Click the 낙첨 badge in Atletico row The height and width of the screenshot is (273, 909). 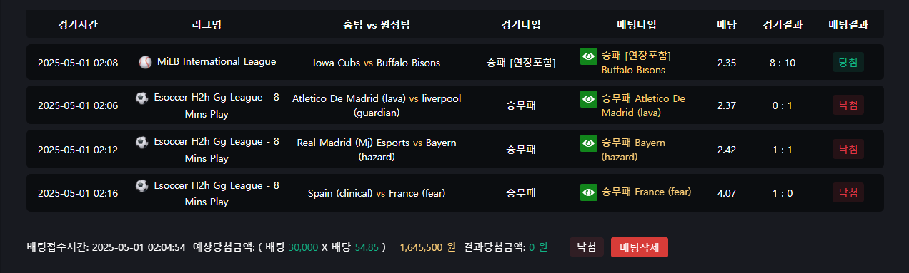pyautogui.click(x=848, y=105)
